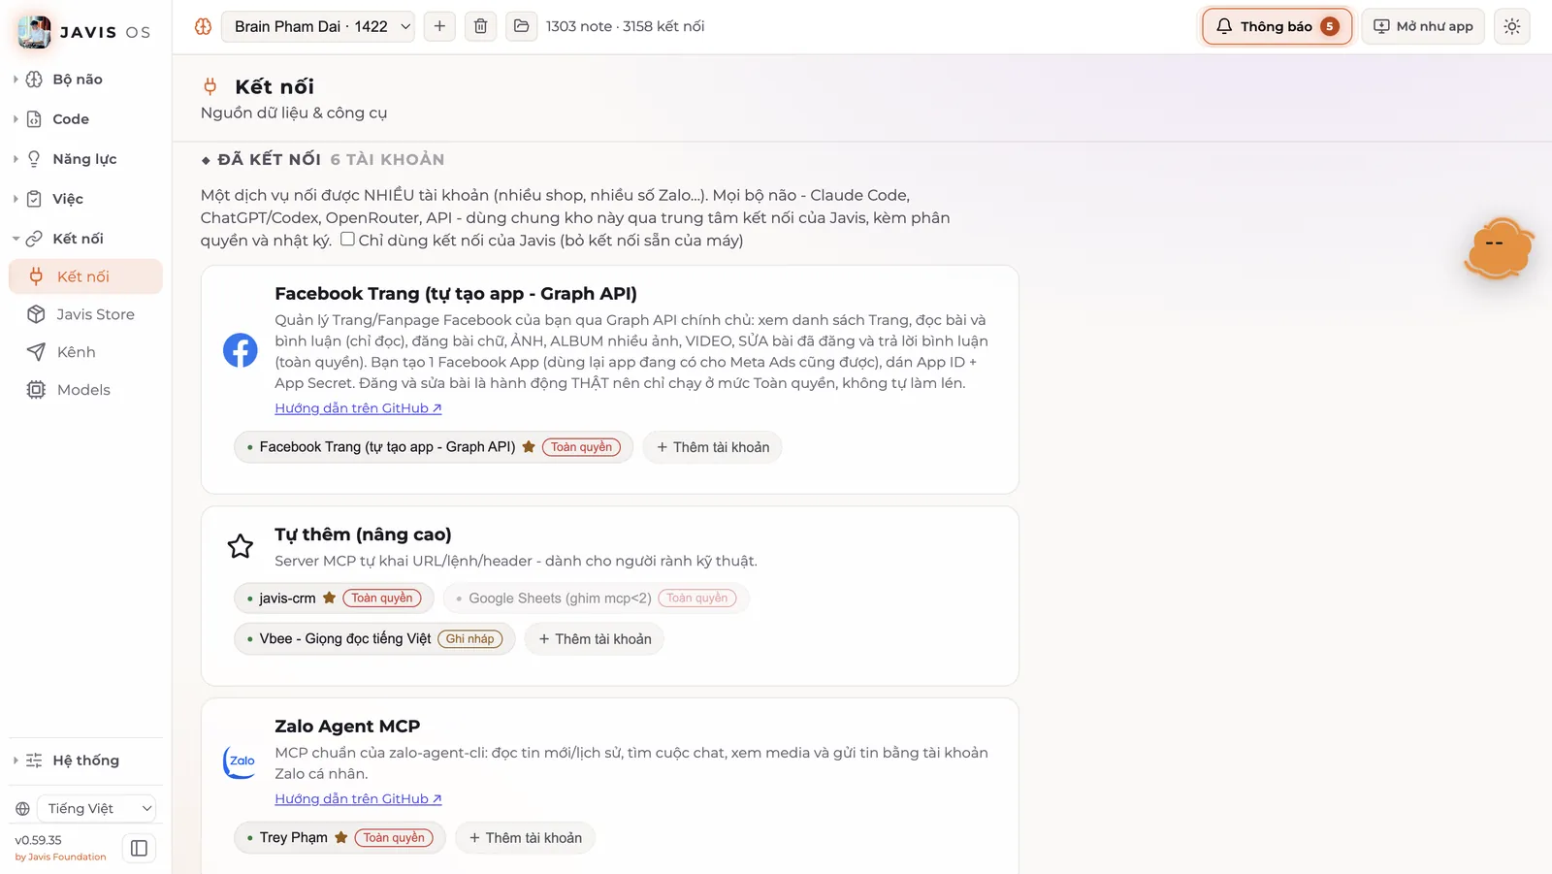Click the star on the Facebook Trang account chip
The width and height of the screenshot is (1552, 874).
pos(529,447)
